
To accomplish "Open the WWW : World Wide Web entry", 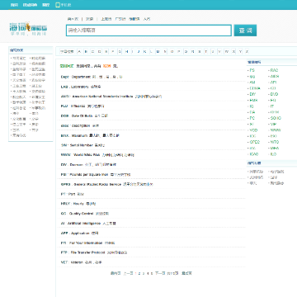I will [x=97, y=155].
